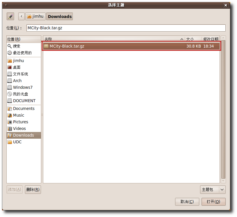The height and width of the screenshot is (217, 237).
Task: Sort files by 名称 column header
Action: tap(114, 39)
